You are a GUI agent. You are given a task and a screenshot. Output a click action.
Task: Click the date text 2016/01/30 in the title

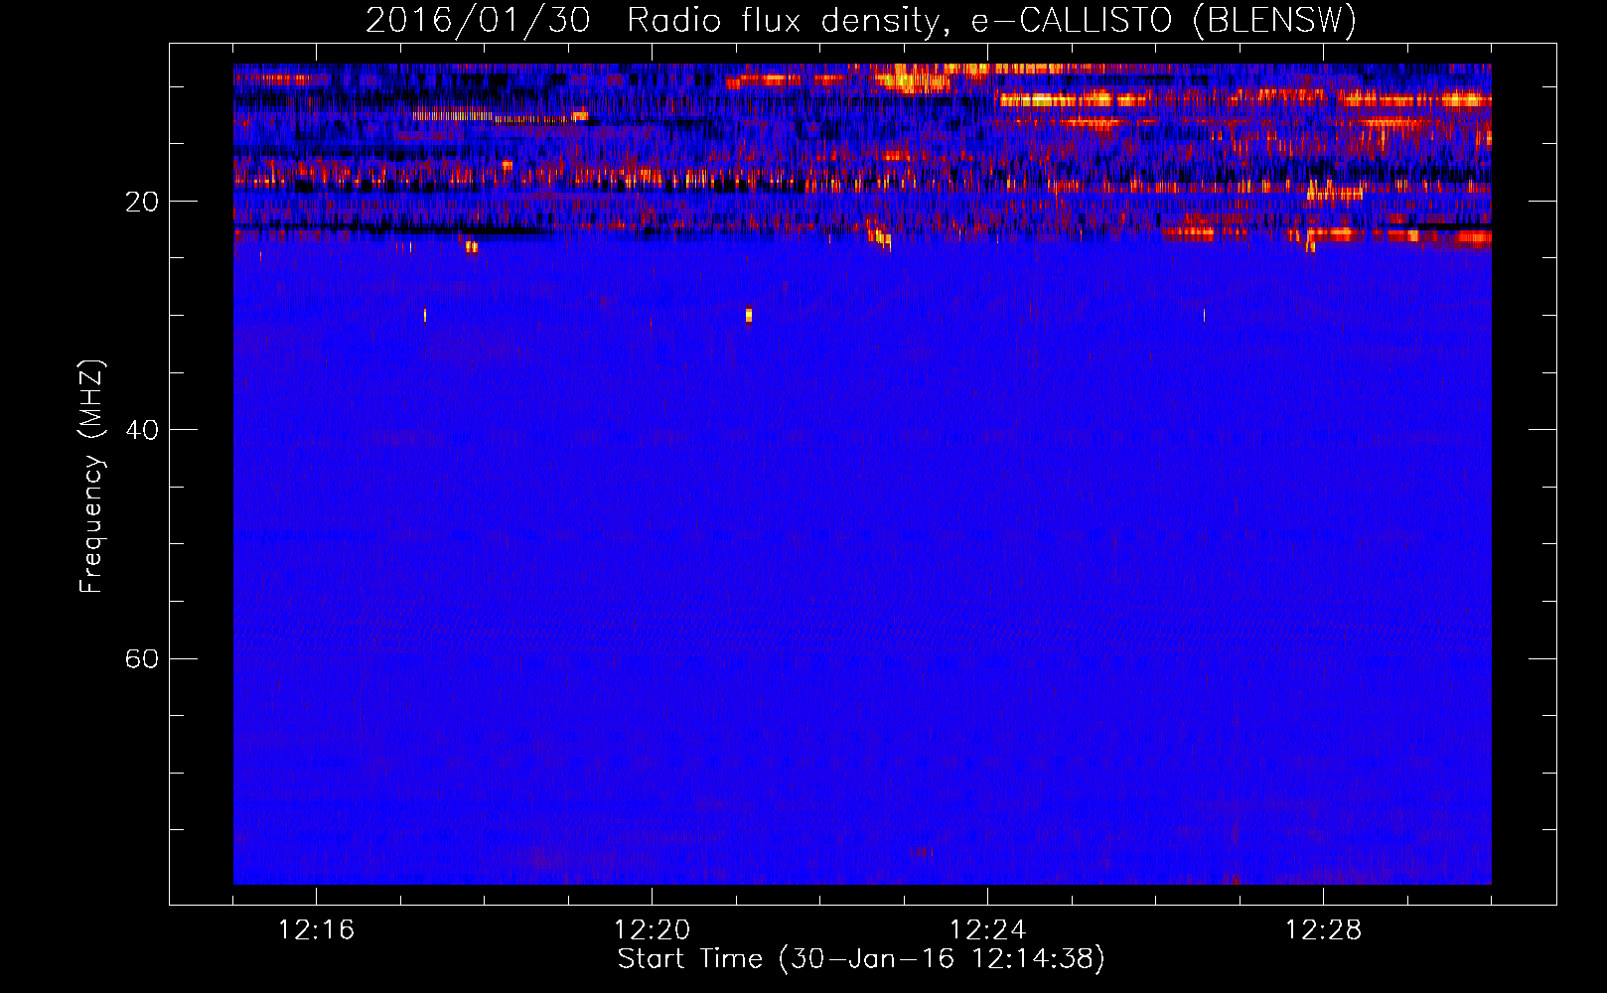pyautogui.click(x=478, y=20)
